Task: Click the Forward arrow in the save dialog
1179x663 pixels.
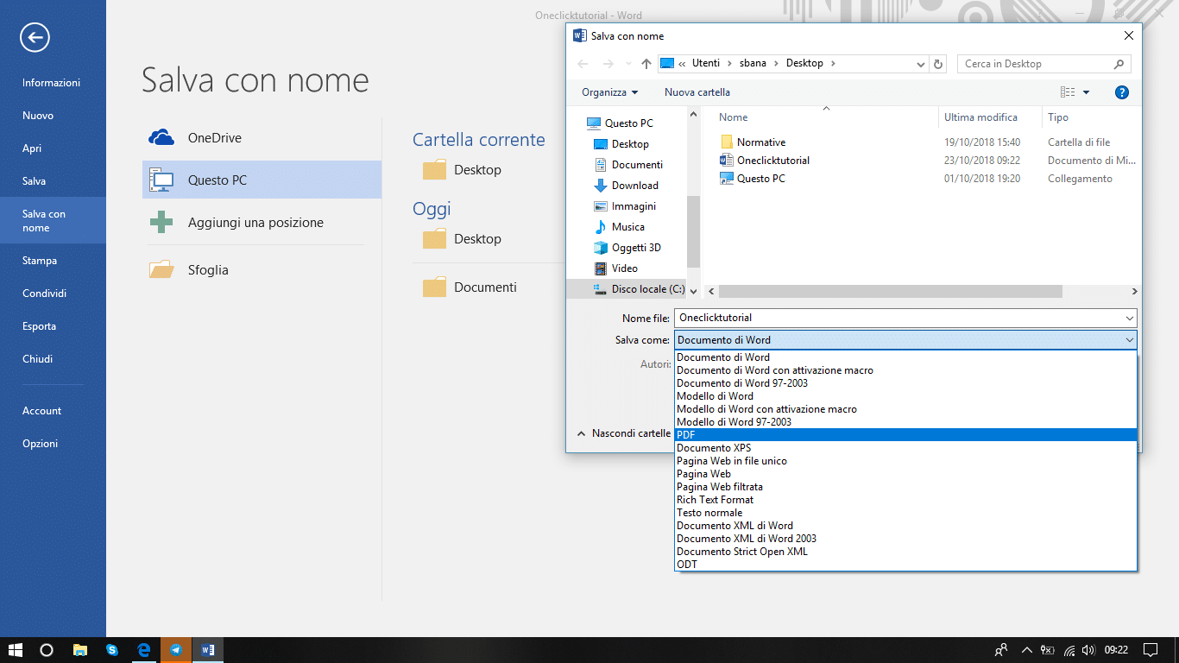Action: point(607,64)
